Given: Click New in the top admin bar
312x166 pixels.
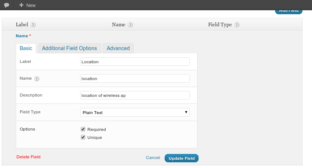Looking at the screenshot, I should point(31,5).
